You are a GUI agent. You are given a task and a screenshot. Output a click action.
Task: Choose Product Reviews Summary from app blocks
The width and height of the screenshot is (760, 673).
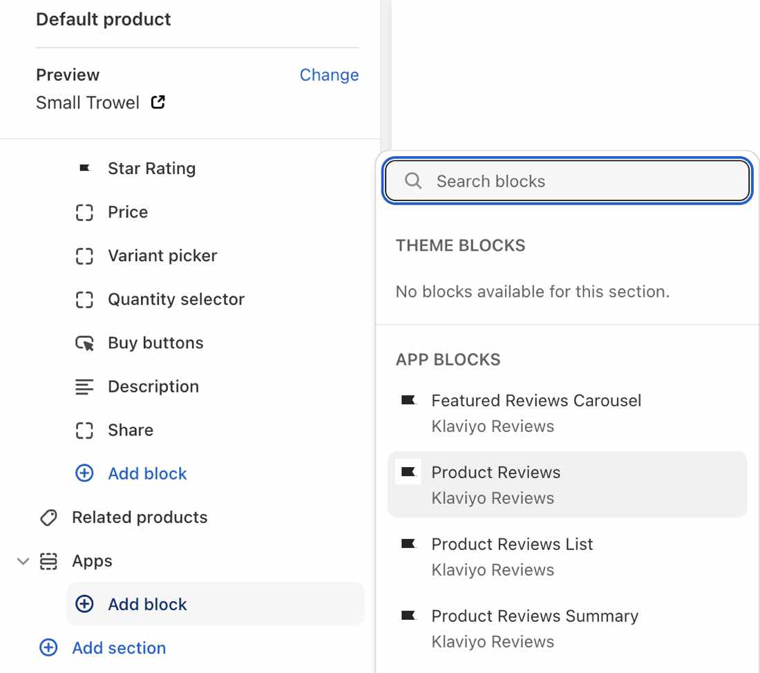535,616
